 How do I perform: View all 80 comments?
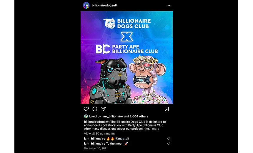point(99,134)
